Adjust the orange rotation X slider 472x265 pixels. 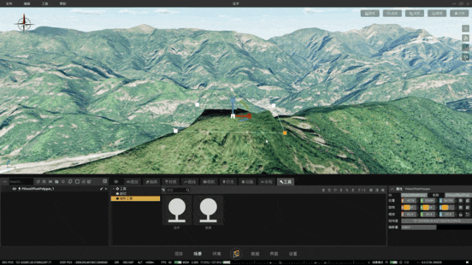tap(409, 208)
